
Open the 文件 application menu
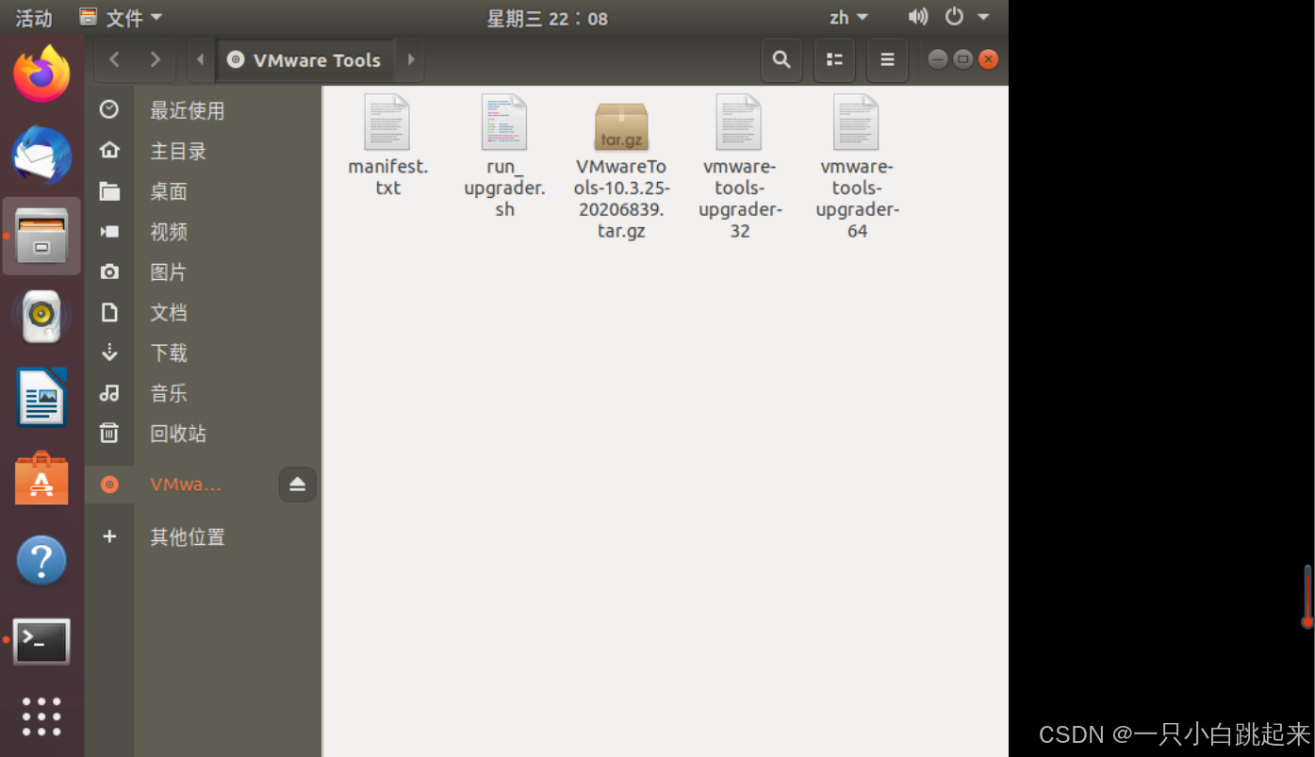121,17
